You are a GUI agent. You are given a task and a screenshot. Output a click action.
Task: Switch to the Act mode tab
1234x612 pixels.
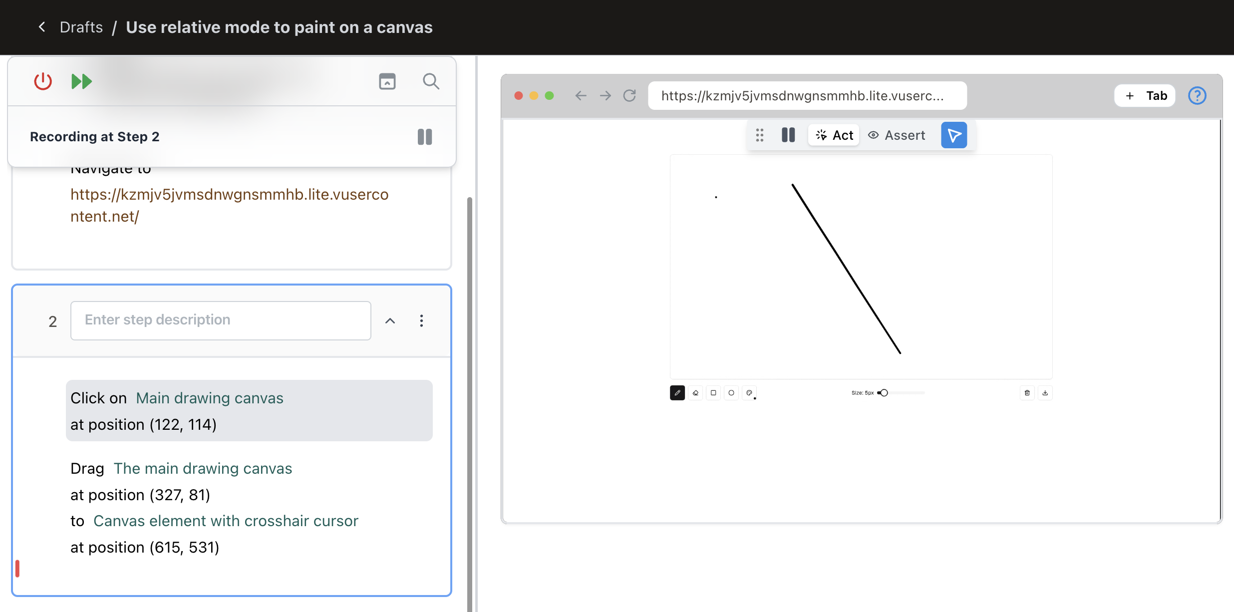[834, 135]
